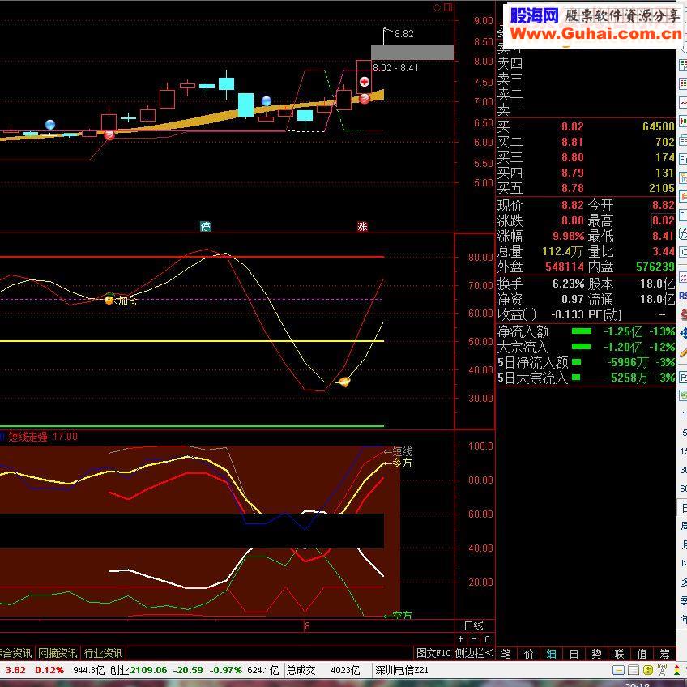The height and width of the screenshot is (687, 687).
Task: Click the 深圳电信Z21 server entry
Action: (401, 670)
